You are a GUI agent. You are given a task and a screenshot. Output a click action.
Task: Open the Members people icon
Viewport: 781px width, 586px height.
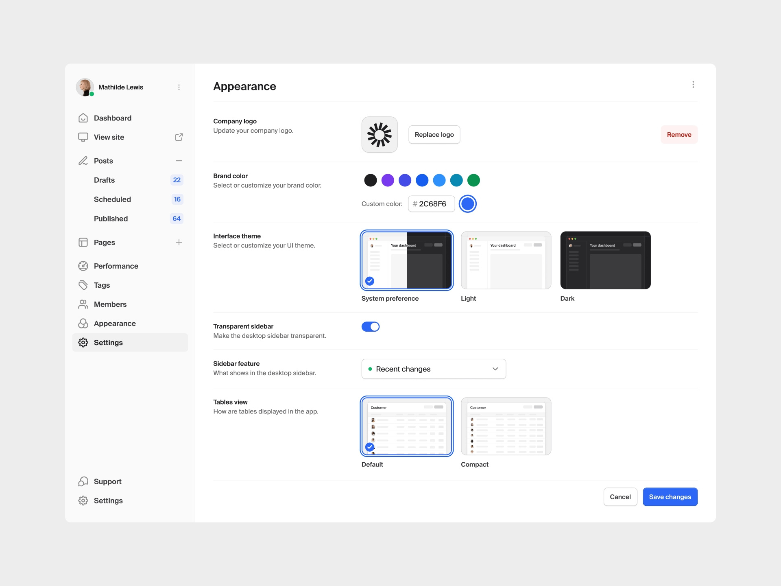pos(83,304)
